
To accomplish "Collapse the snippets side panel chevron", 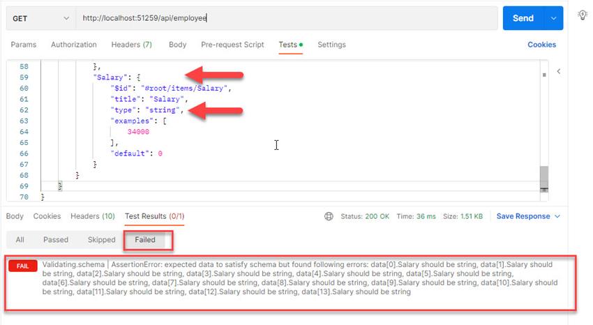I will tap(559, 71).
